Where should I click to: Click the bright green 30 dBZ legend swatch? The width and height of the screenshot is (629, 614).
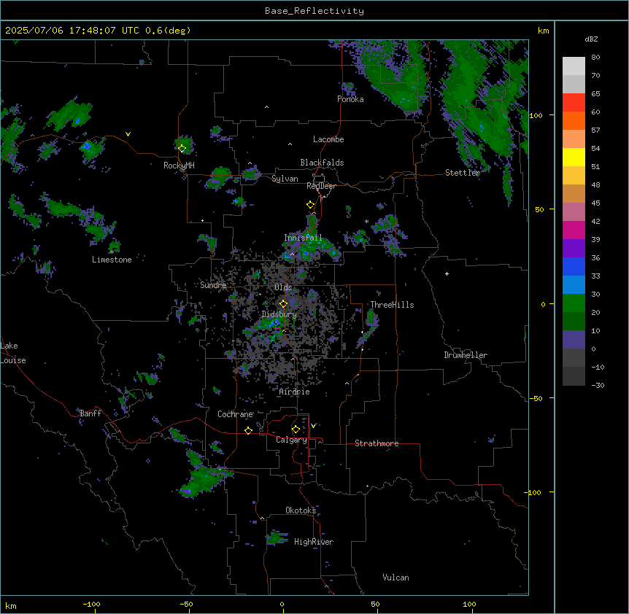point(574,303)
